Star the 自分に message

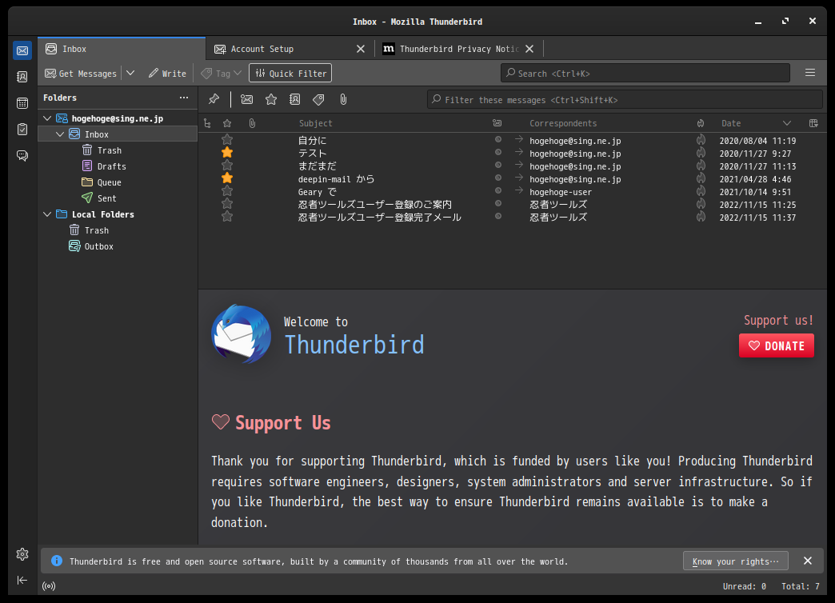pyautogui.click(x=227, y=140)
